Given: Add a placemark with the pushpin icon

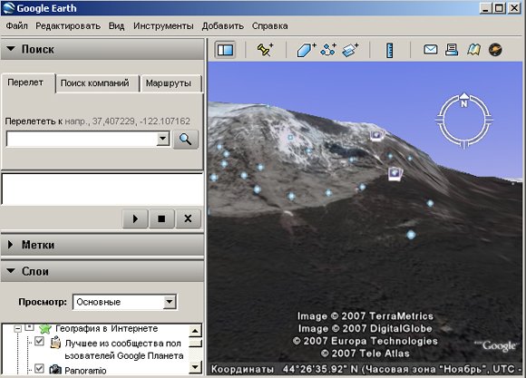Looking at the screenshot, I should 265,50.
